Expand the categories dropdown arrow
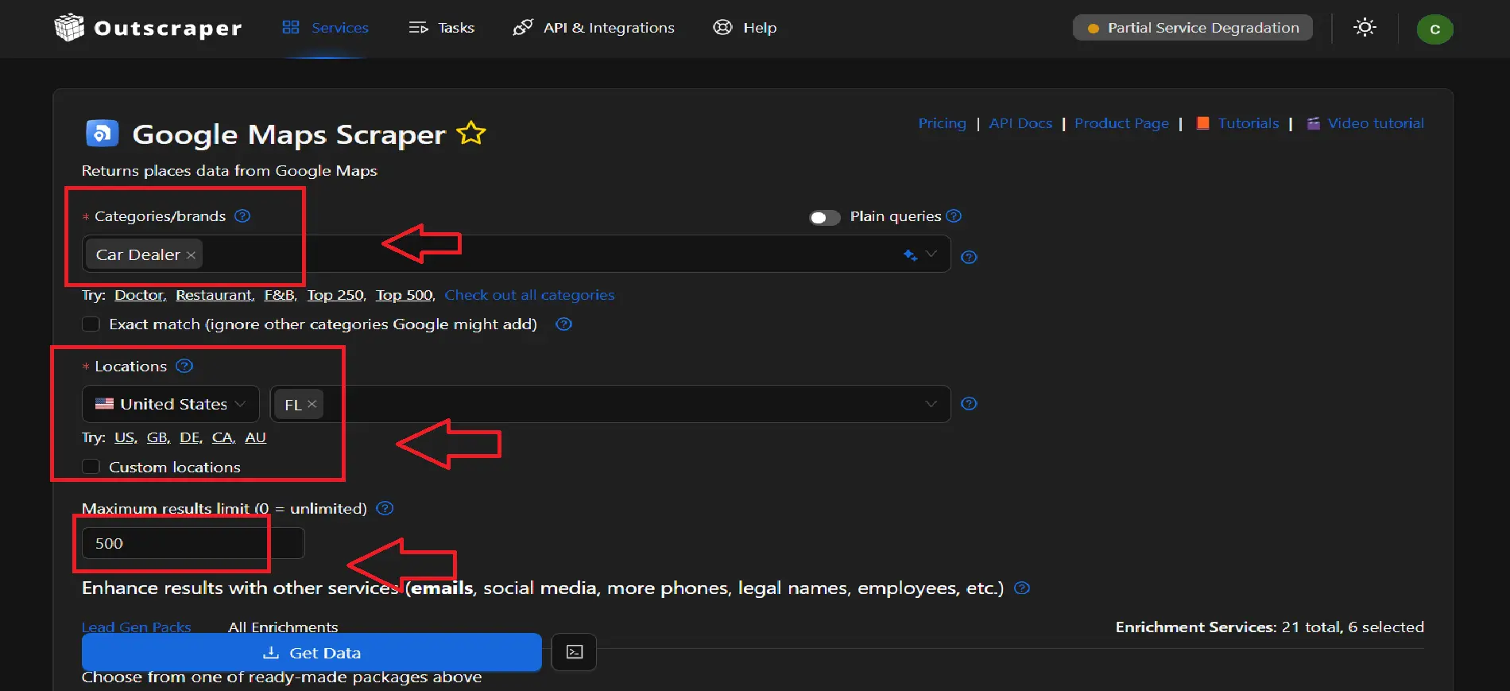Viewport: 1510px width, 691px height. pos(931,254)
